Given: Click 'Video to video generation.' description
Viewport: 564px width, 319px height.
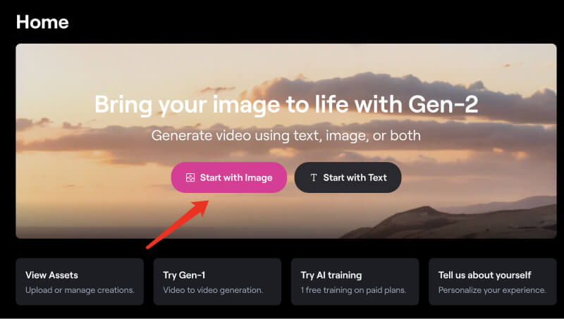Looking at the screenshot, I should 213,290.
